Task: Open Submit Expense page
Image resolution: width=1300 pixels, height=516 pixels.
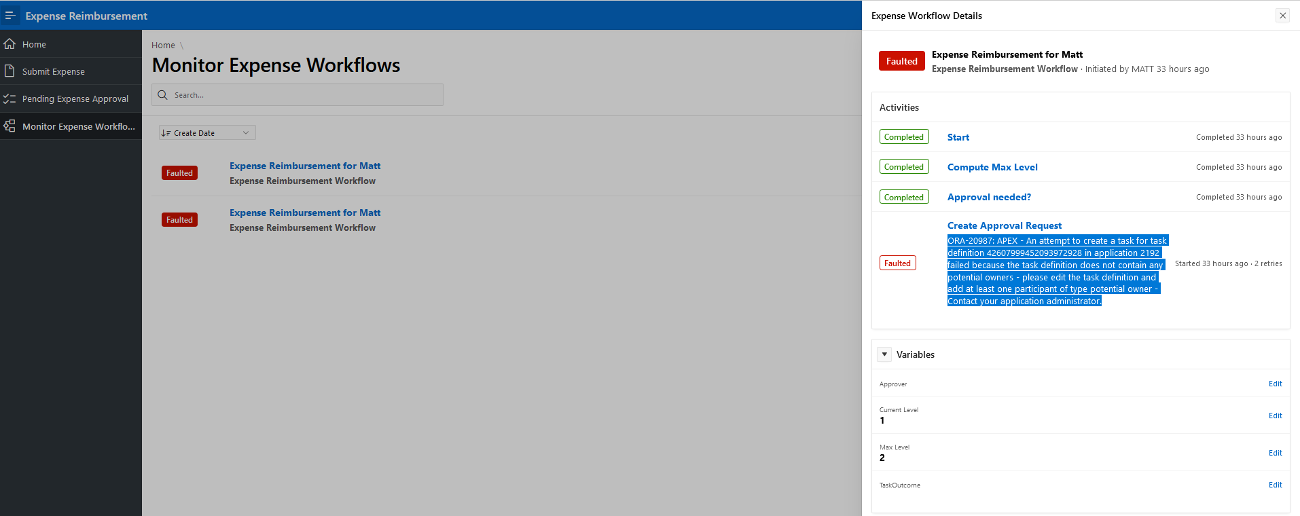Action: click(71, 71)
